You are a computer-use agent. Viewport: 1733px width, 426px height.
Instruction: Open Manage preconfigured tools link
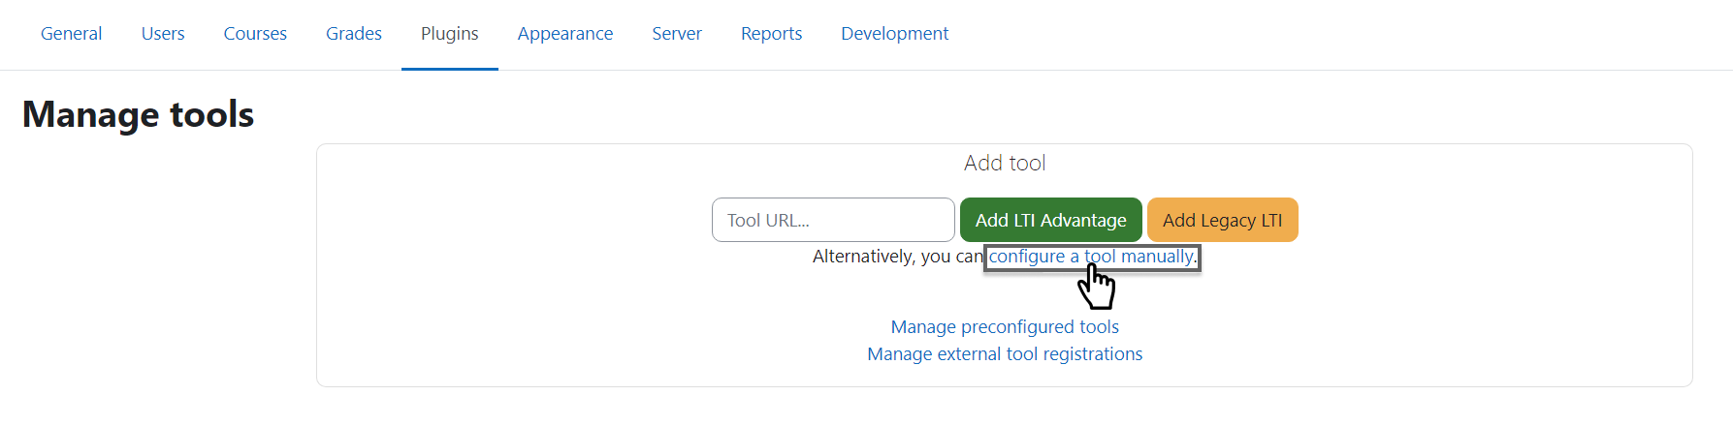1005,327
